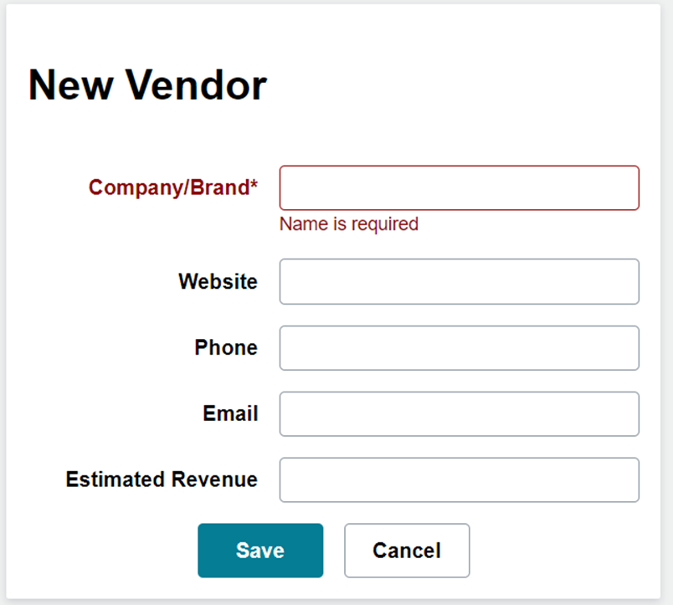Activate the Estimated Revenue input box
The height and width of the screenshot is (605, 673).
tap(459, 479)
